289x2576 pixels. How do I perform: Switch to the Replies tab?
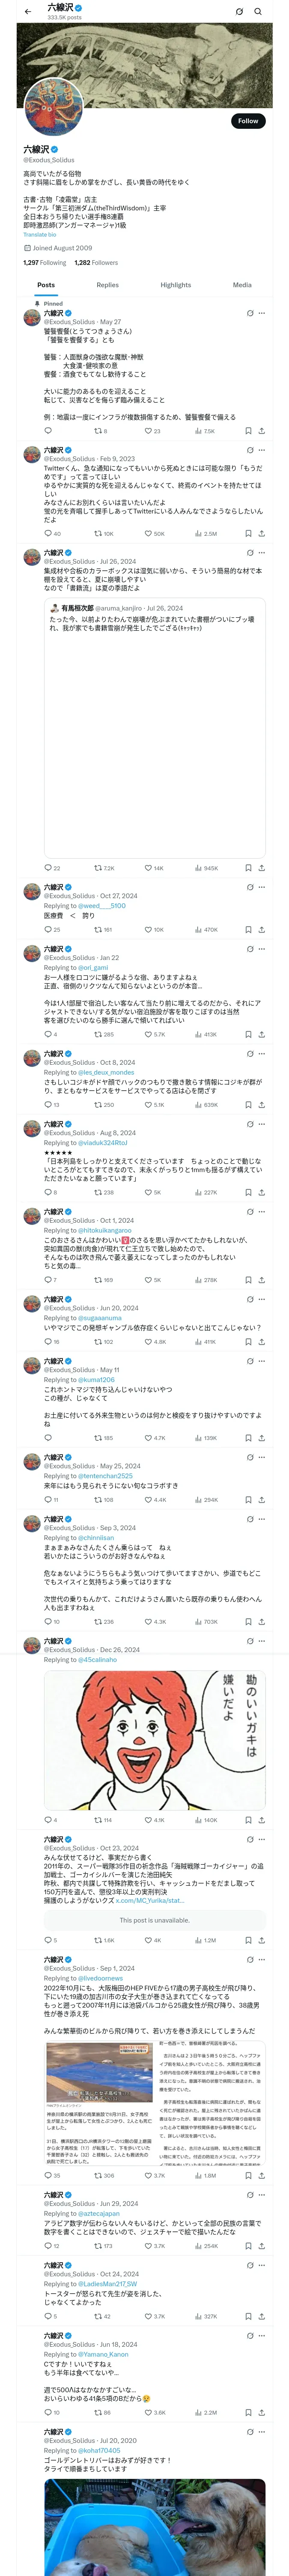click(107, 285)
